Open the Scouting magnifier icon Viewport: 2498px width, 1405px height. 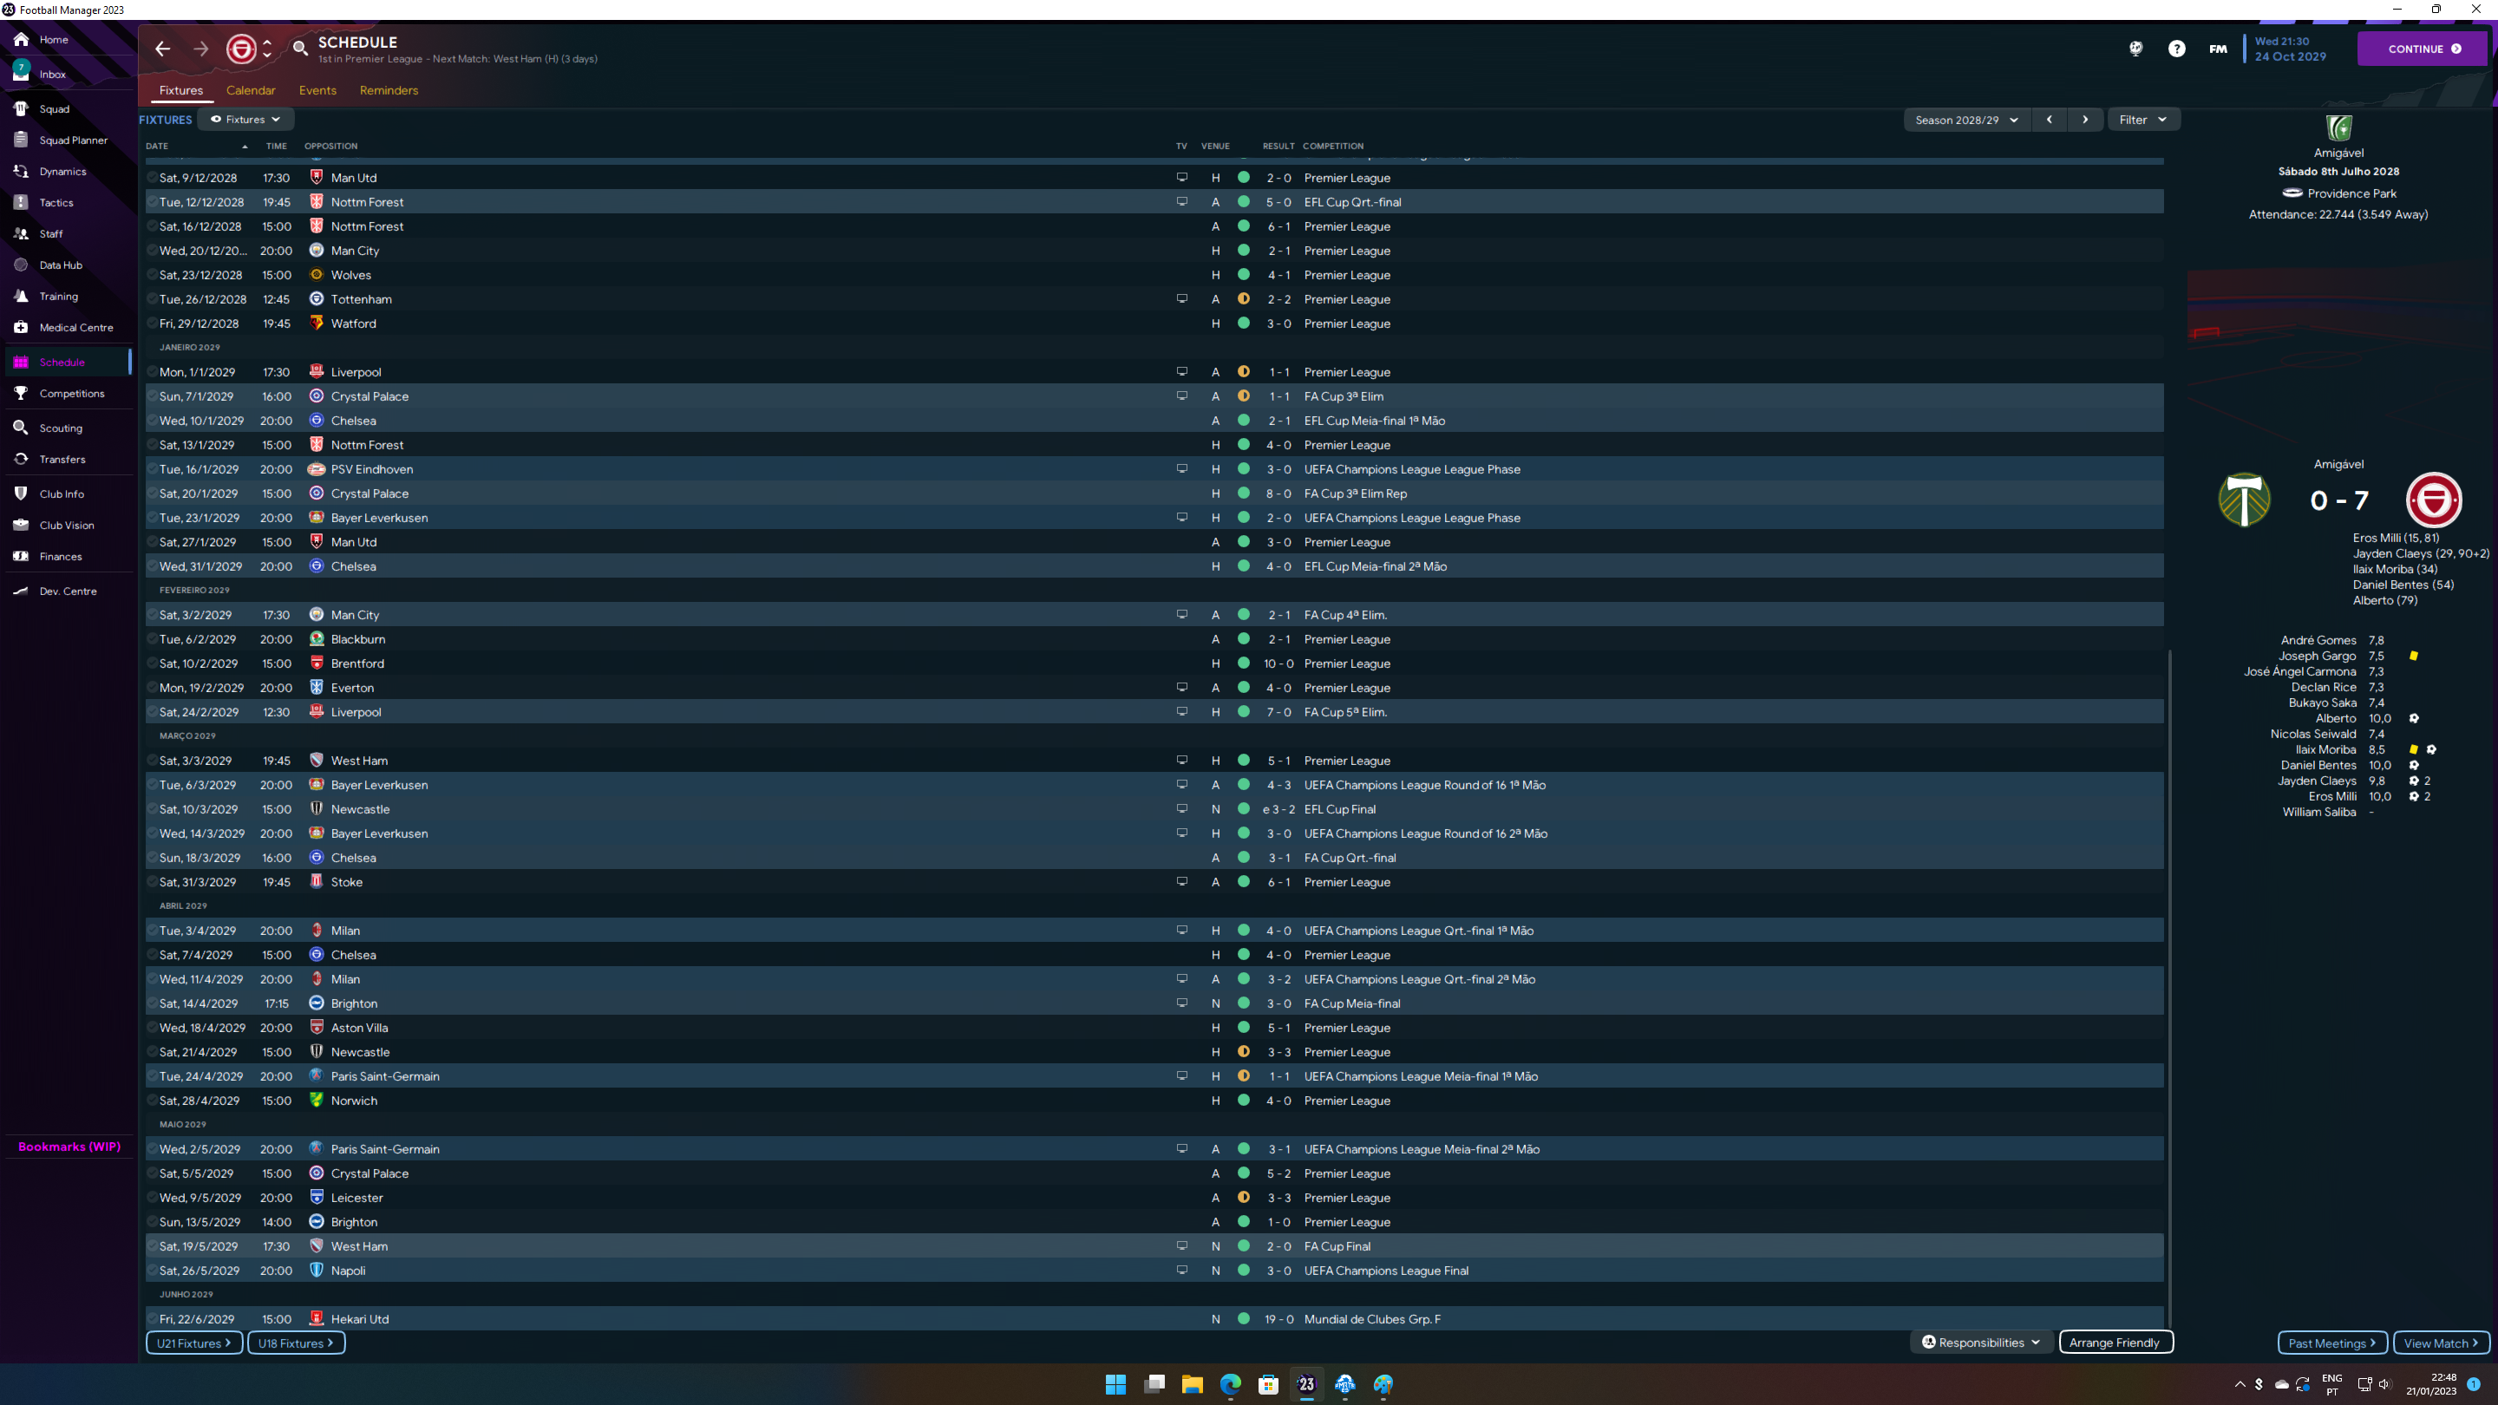coord(20,428)
